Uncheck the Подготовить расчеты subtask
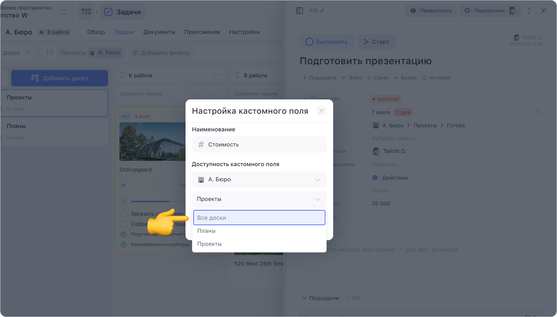557x317 pixels. [124, 234]
